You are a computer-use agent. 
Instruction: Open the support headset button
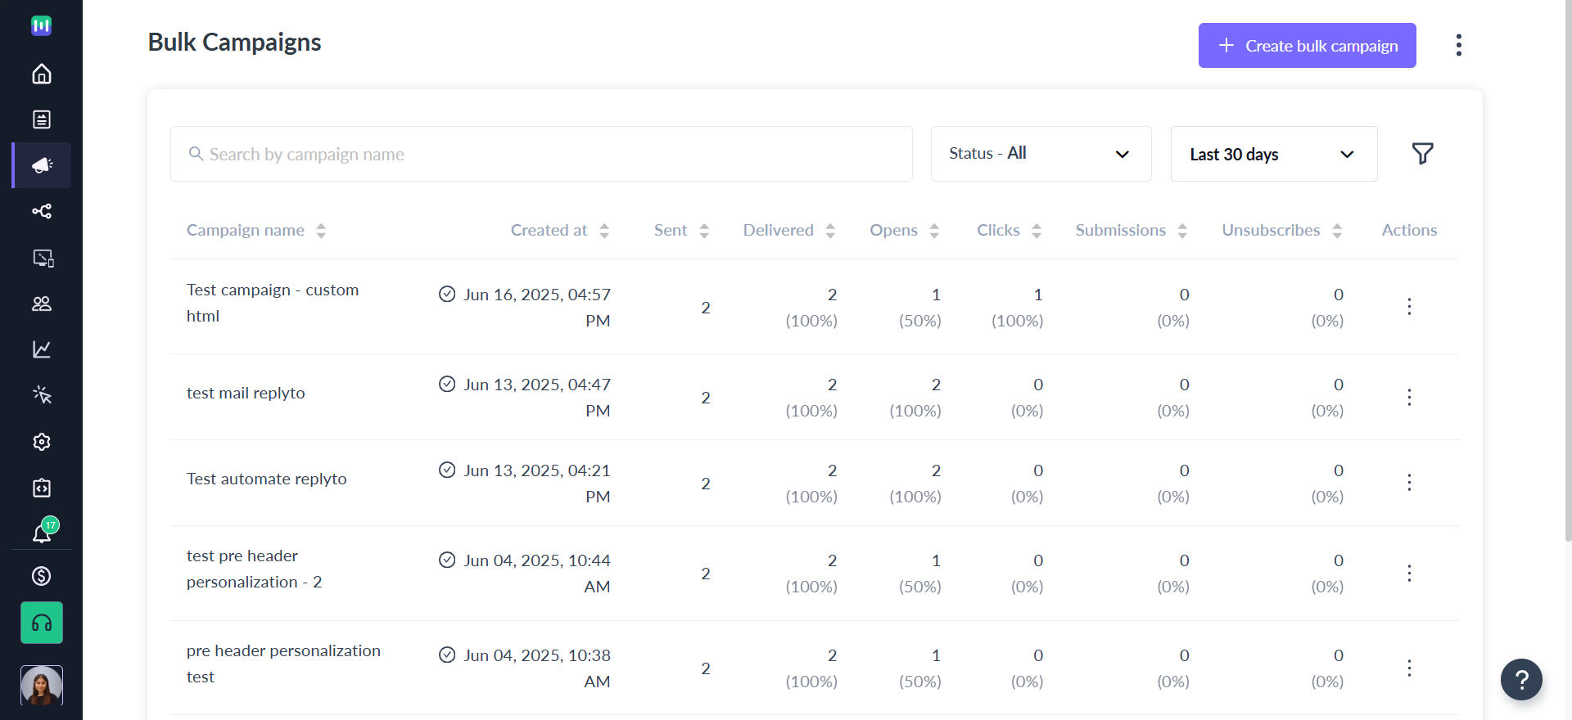pyautogui.click(x=42, y=623)
